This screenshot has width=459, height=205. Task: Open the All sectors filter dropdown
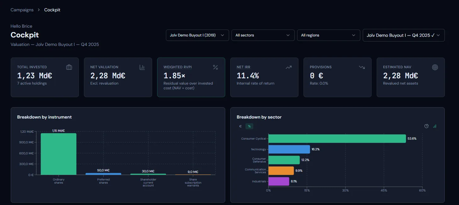coord(263,35)
